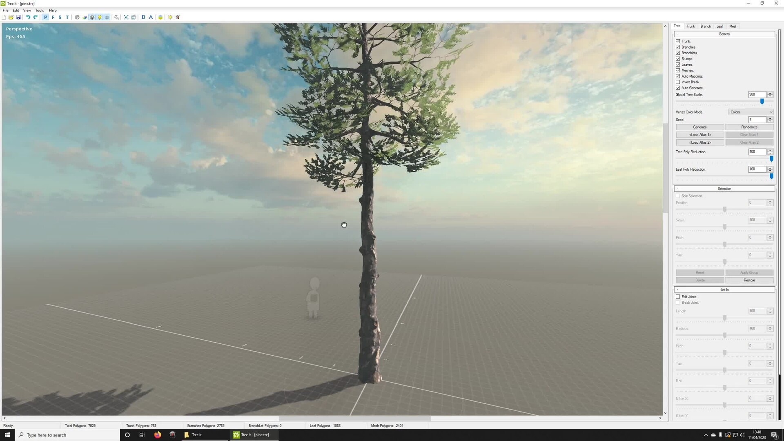The height and width of the screenshot is (441, 784).
Task: Click the Save floppy disk icon
Action: 18,17
